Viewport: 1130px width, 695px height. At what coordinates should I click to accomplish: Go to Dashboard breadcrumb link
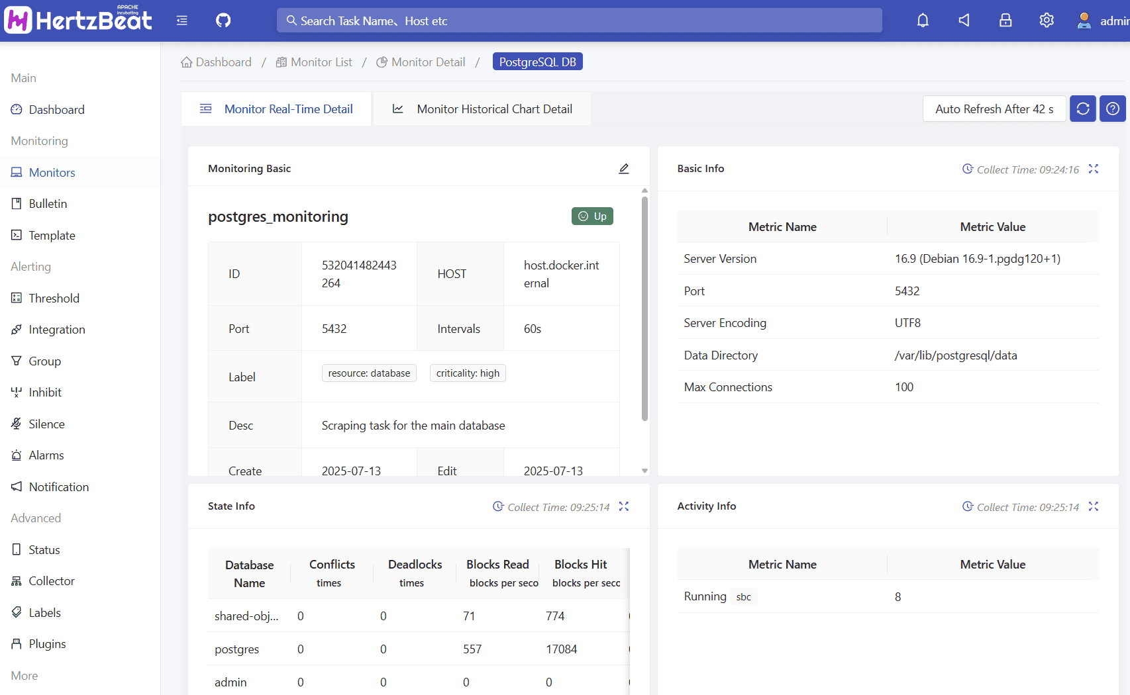click(x=217, y=62)
